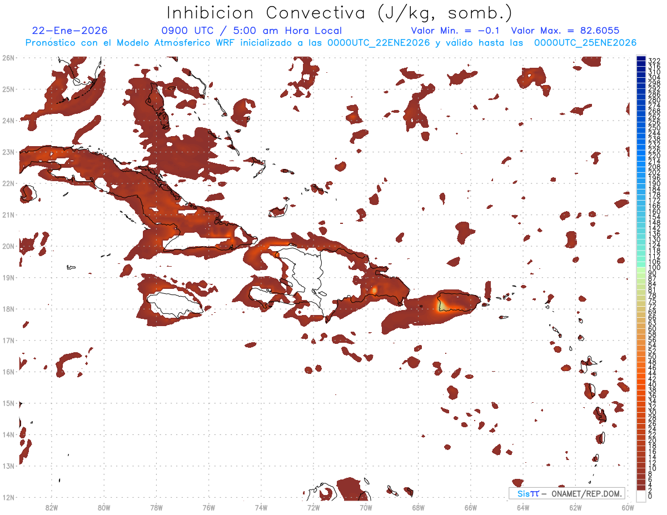
Task: Click the '72W' longitude label
Action: tap(313, 507)
